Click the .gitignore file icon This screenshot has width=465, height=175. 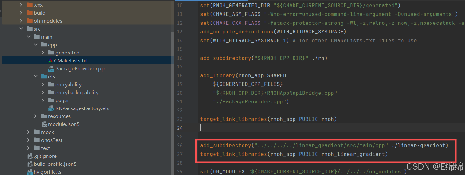pyautogui.click(x=30, y=156)
